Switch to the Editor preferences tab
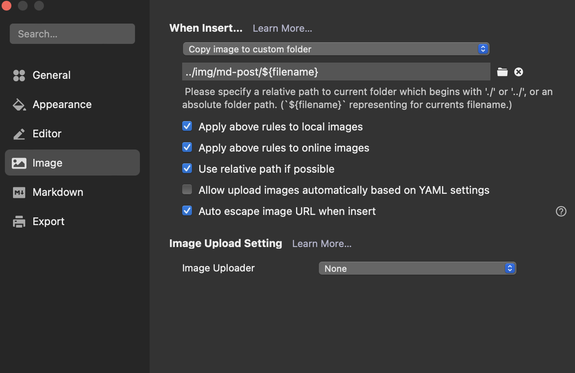The width and height of the screenshot is (575, 373). tap(72, 134)
